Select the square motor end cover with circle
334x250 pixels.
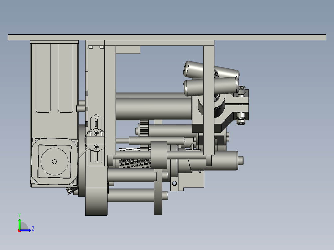pyautogui.click(x=54, y=162)
